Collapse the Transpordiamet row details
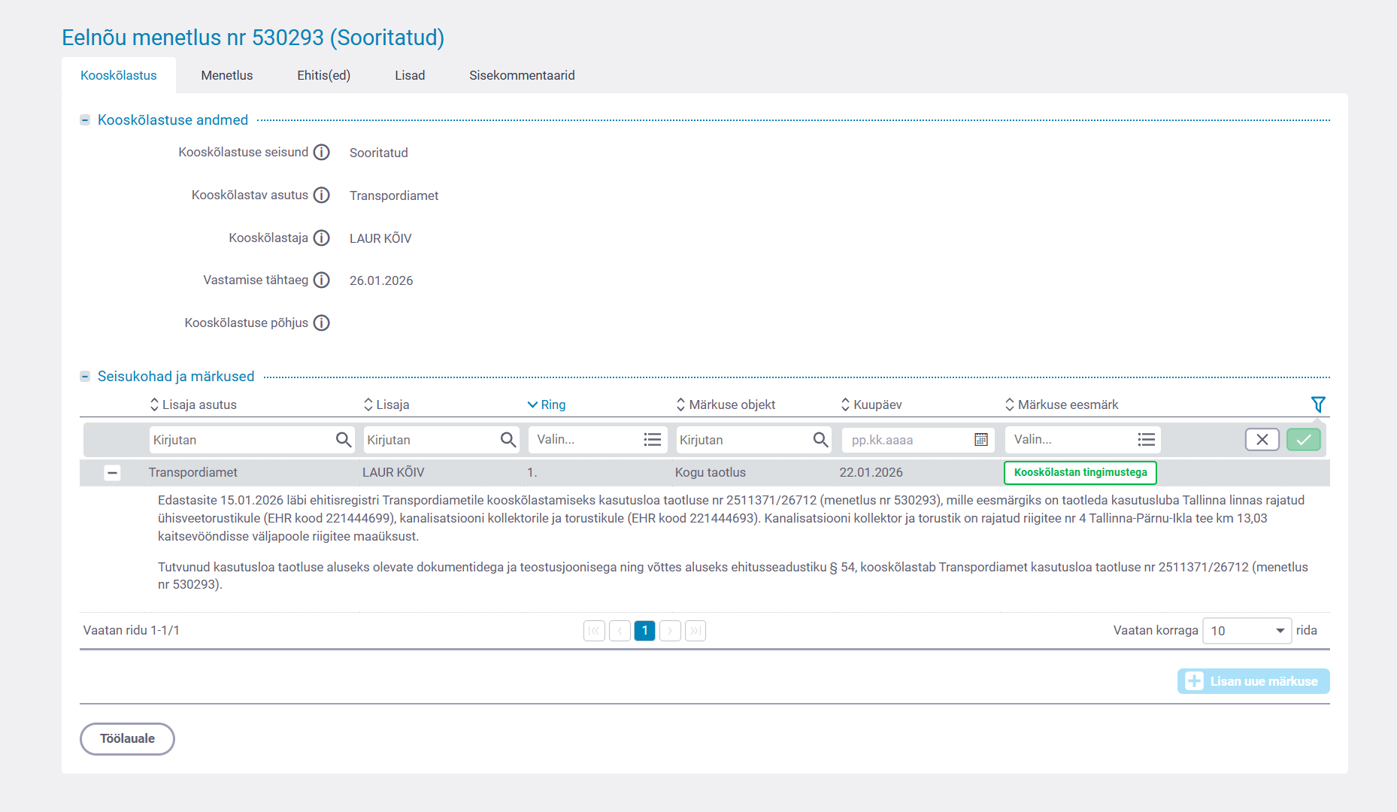Viewport: 1397px width, 812px height. (112, 473)
